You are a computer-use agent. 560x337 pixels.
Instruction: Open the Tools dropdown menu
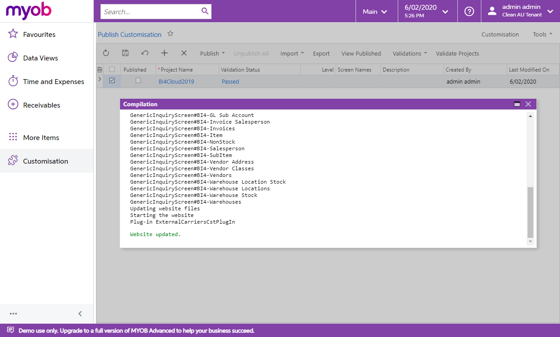coord(543,34)
